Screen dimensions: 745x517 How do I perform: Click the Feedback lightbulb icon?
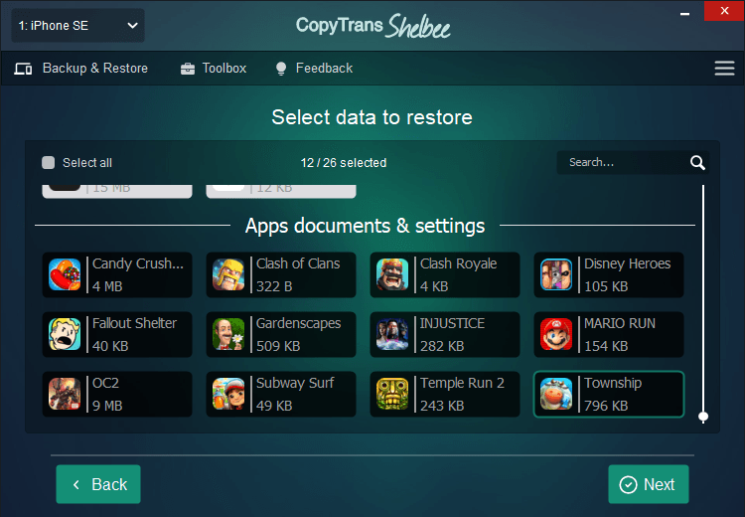[281, 69]
